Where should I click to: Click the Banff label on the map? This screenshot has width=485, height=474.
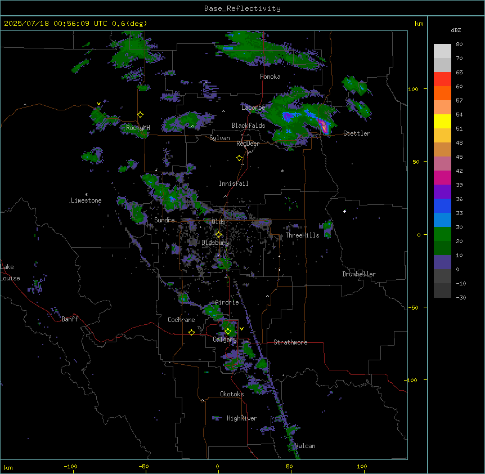point(70,319)
